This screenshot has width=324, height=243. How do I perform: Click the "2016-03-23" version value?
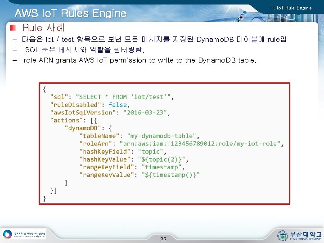(x=145, y=112)
